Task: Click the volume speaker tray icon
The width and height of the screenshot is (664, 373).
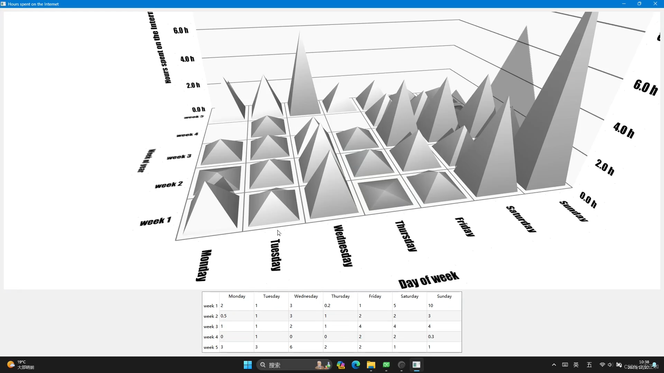Action: [610, 365]
